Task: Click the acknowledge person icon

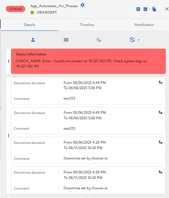Action: point(33,40)
